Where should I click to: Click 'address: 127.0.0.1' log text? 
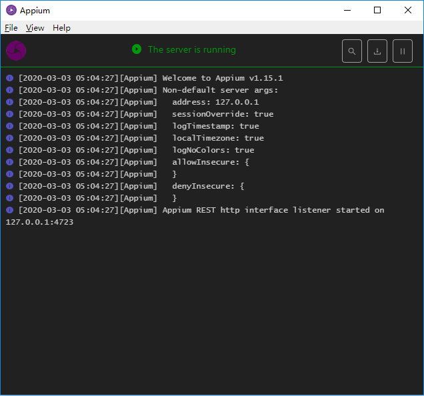(215, 102)
